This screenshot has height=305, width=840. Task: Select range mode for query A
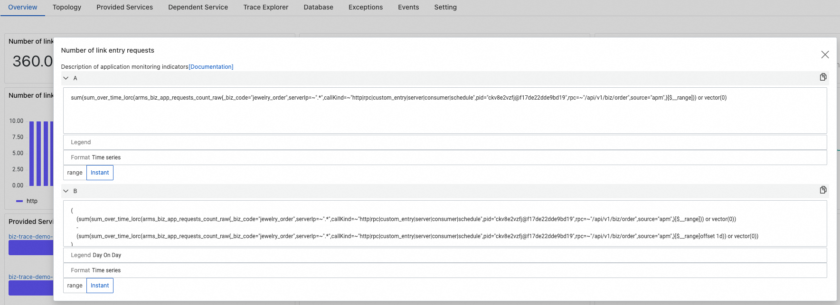[x=75, y=173]
